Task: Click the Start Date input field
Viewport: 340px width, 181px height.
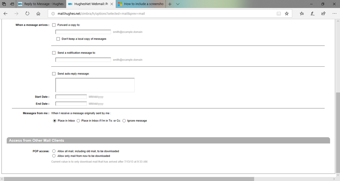Action: pos(71,97)
